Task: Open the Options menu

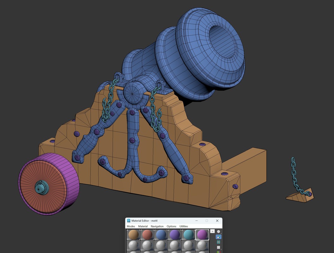Action: click(x=171, y=226)
